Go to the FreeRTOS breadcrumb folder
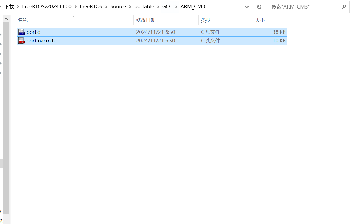The width and height of the screenshot is (350, 224). [x=91, y=7]
